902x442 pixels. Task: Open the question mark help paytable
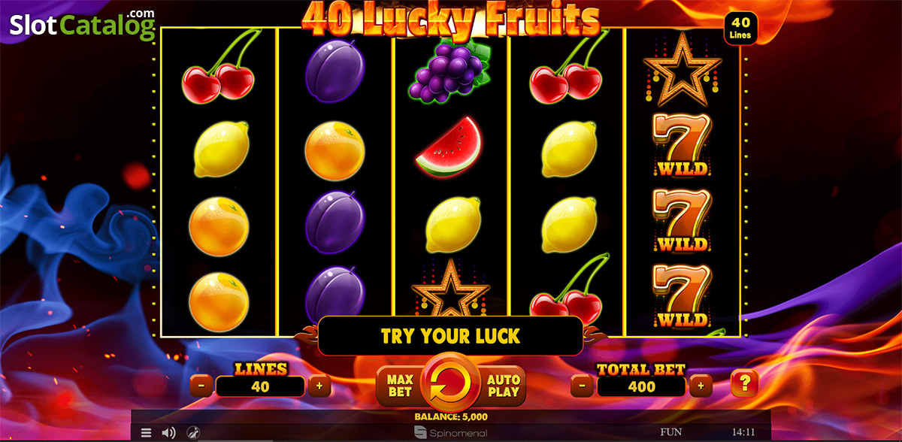745,385
